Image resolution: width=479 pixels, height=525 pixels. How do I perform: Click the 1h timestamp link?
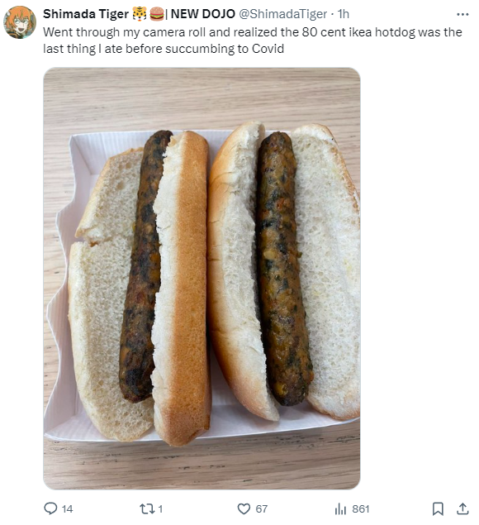(344, 14)
